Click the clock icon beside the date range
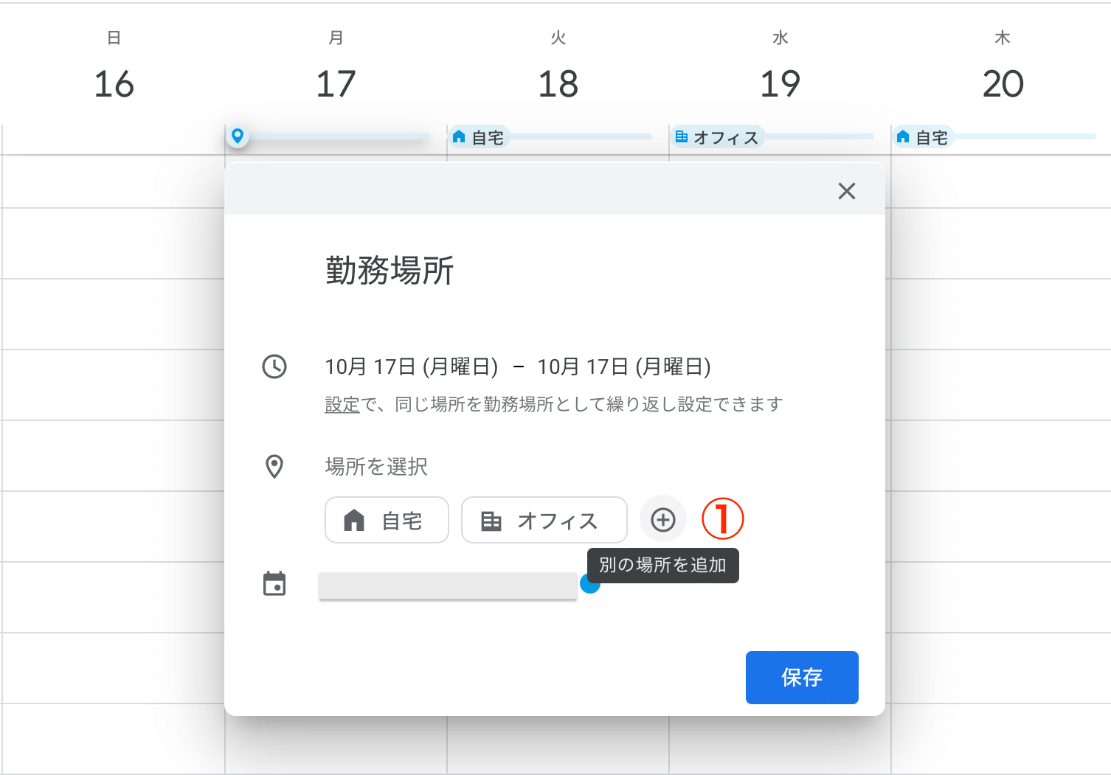Image resolution: width=1111 pixels, height=775 pixels. tap(274, 366)
